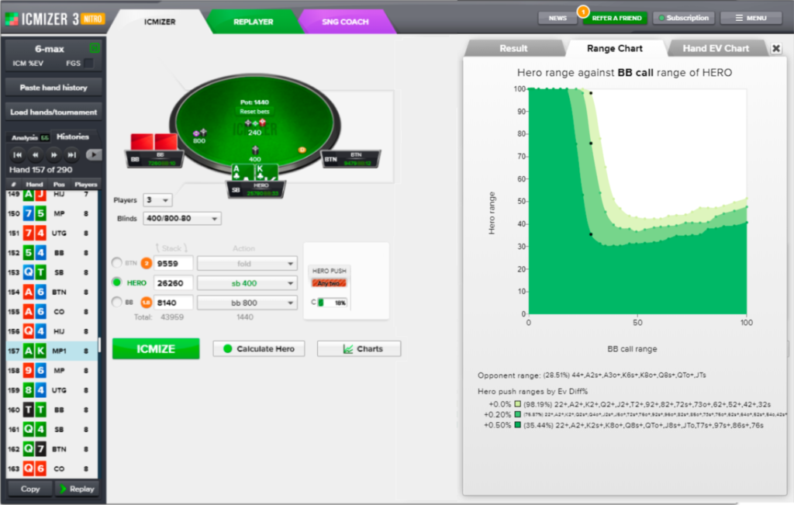Click the Calculate Hero button
The width and height of the screenshot is (794, 505).
259,348
